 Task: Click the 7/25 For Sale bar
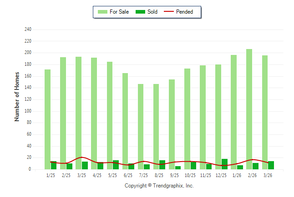[141, 127]
